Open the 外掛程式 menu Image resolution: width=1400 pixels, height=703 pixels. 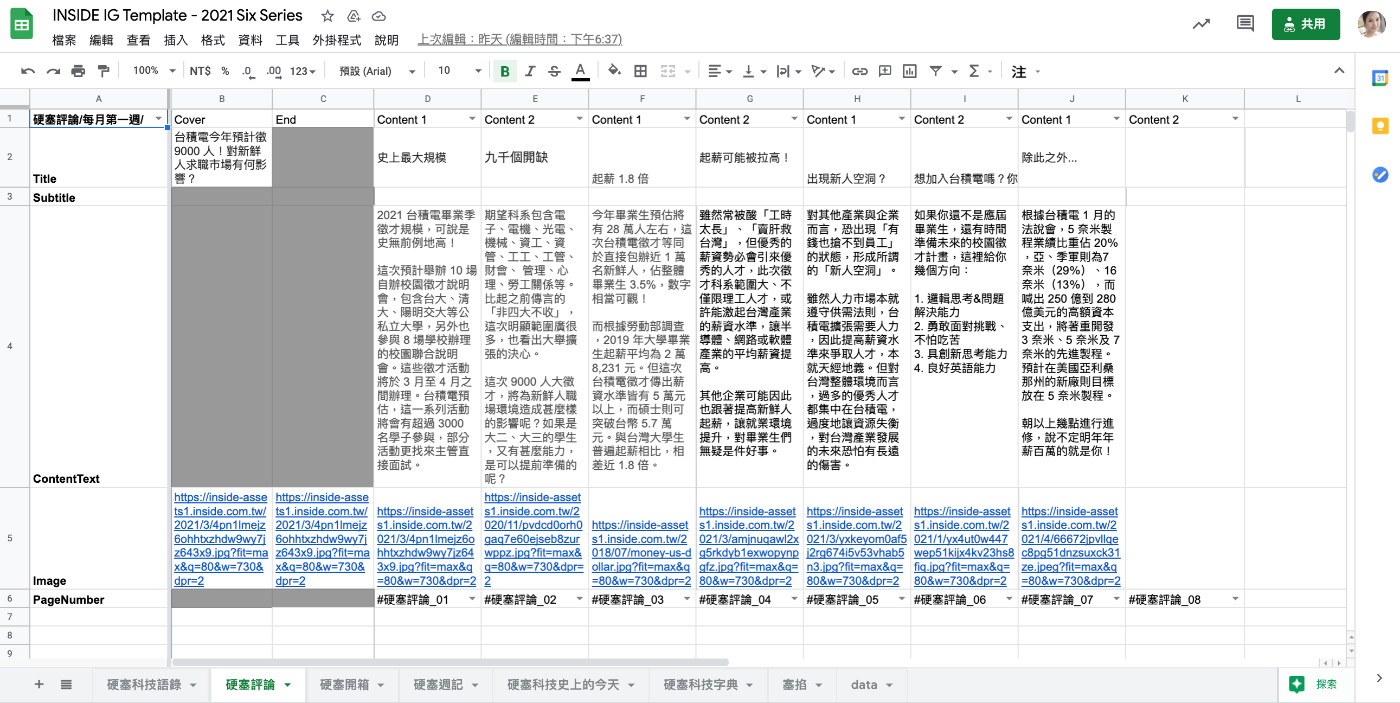(337, 40)
